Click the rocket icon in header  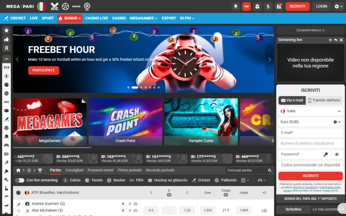coord(236,6)
